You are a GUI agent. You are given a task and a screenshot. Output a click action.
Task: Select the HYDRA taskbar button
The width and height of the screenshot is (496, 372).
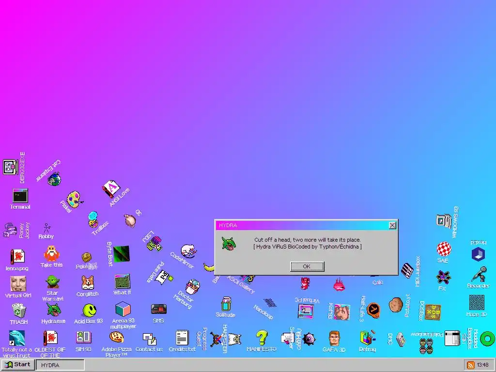[60, 365]
